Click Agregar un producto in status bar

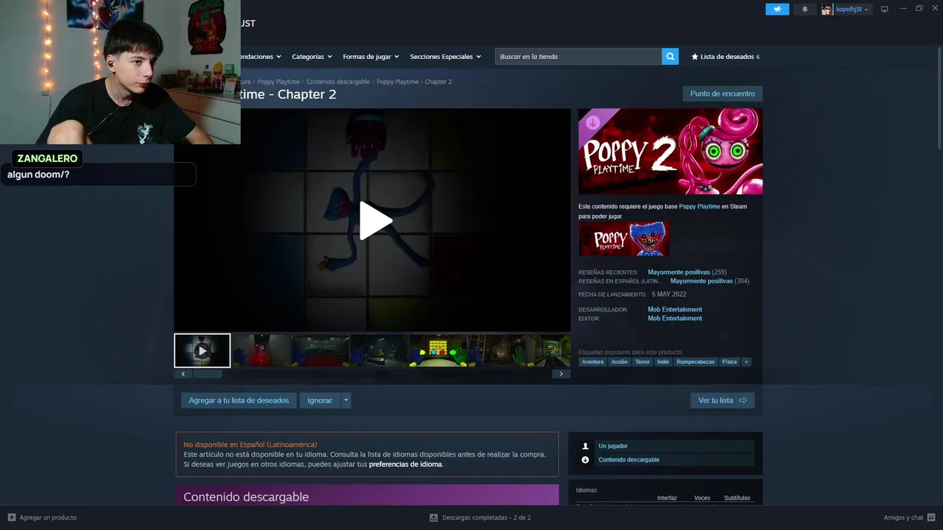coord(48,517)
